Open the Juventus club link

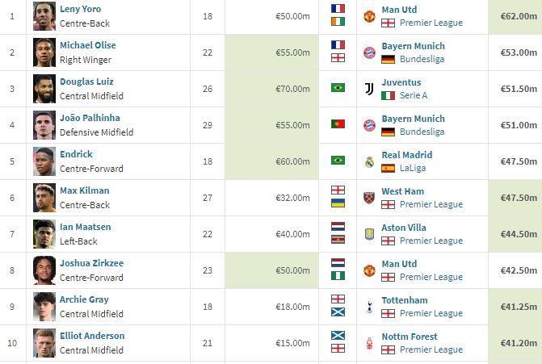401,82
